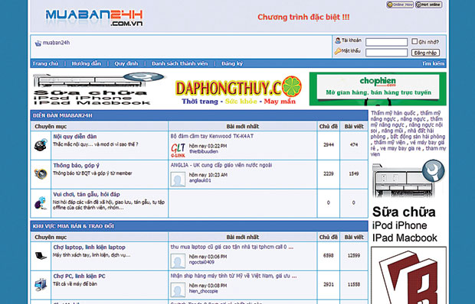
Task: Open post ANGLIA - UK cung cấp giáo viên
Action: [221, 165]
